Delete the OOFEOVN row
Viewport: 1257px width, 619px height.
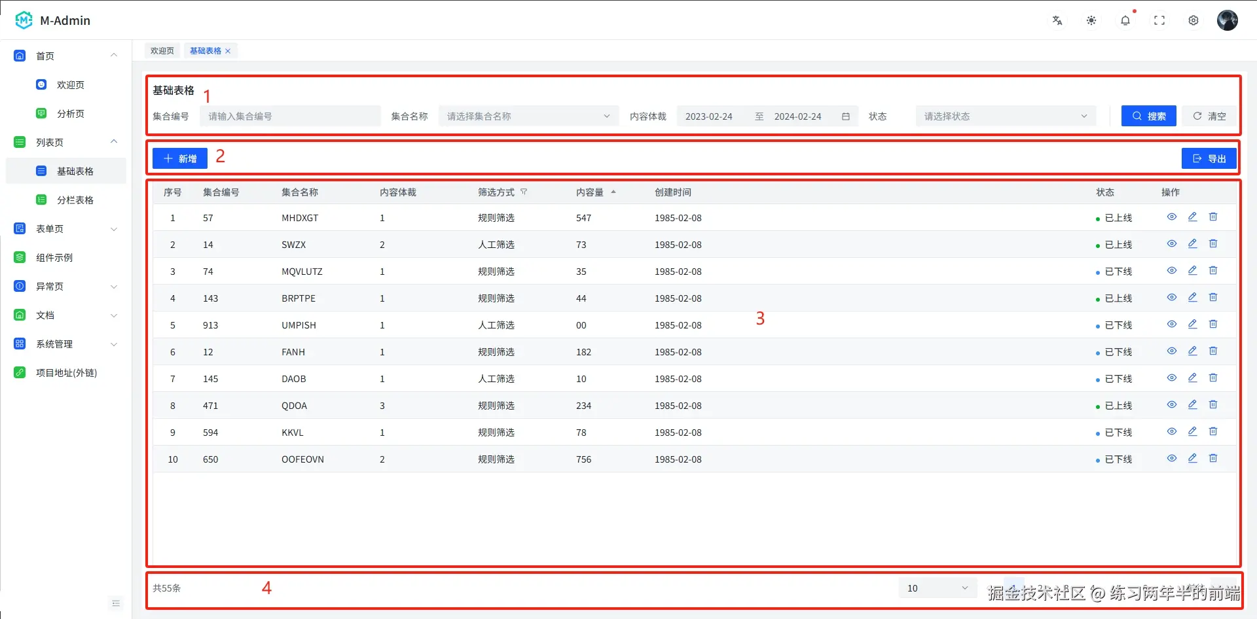click(1213, 458)
